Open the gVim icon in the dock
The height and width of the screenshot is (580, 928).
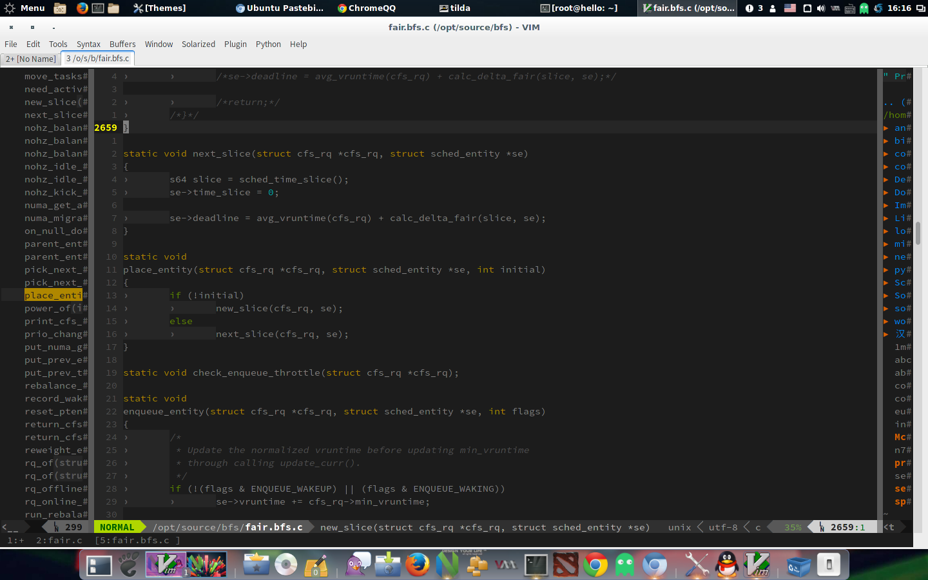click(x=757, y=565)
